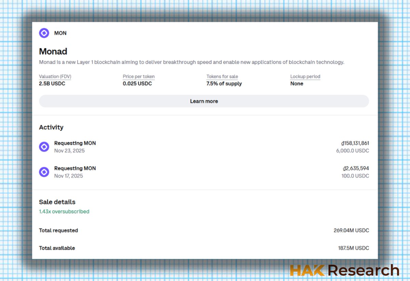Click the ₫2,635,594 amount
This screenshot has height=281, width=410.
(x=356, y=168)
